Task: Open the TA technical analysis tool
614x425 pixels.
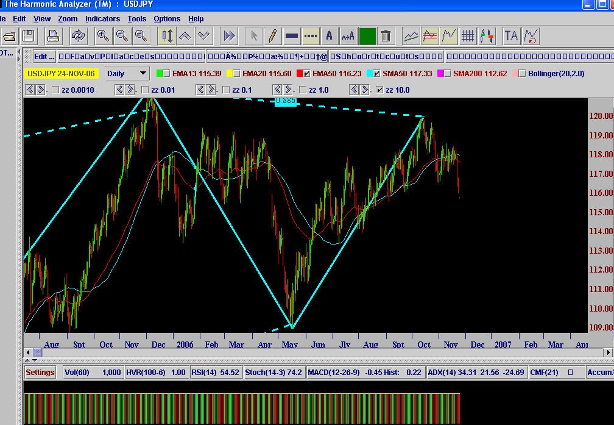Action: tap(512, 37)
